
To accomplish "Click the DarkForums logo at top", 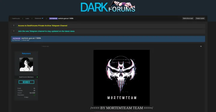I will [108, 7].
